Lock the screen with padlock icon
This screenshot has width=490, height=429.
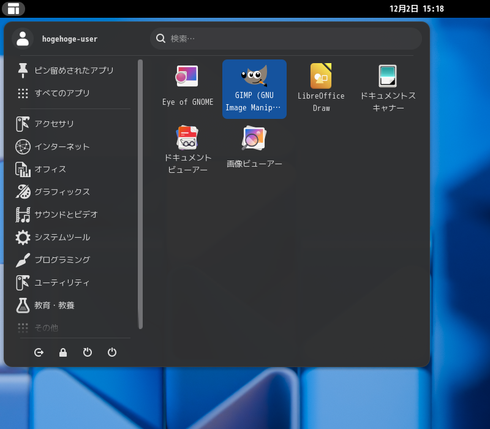click(x=63, y=352)
